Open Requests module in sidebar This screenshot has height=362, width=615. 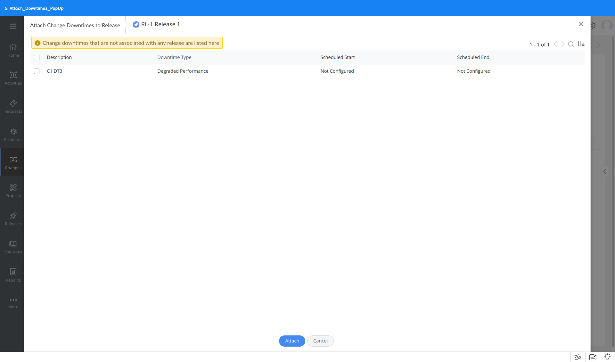pos(13,107)
